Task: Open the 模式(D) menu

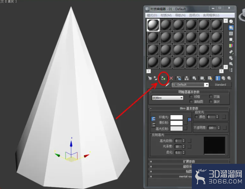Action: [x=152, y=15]
